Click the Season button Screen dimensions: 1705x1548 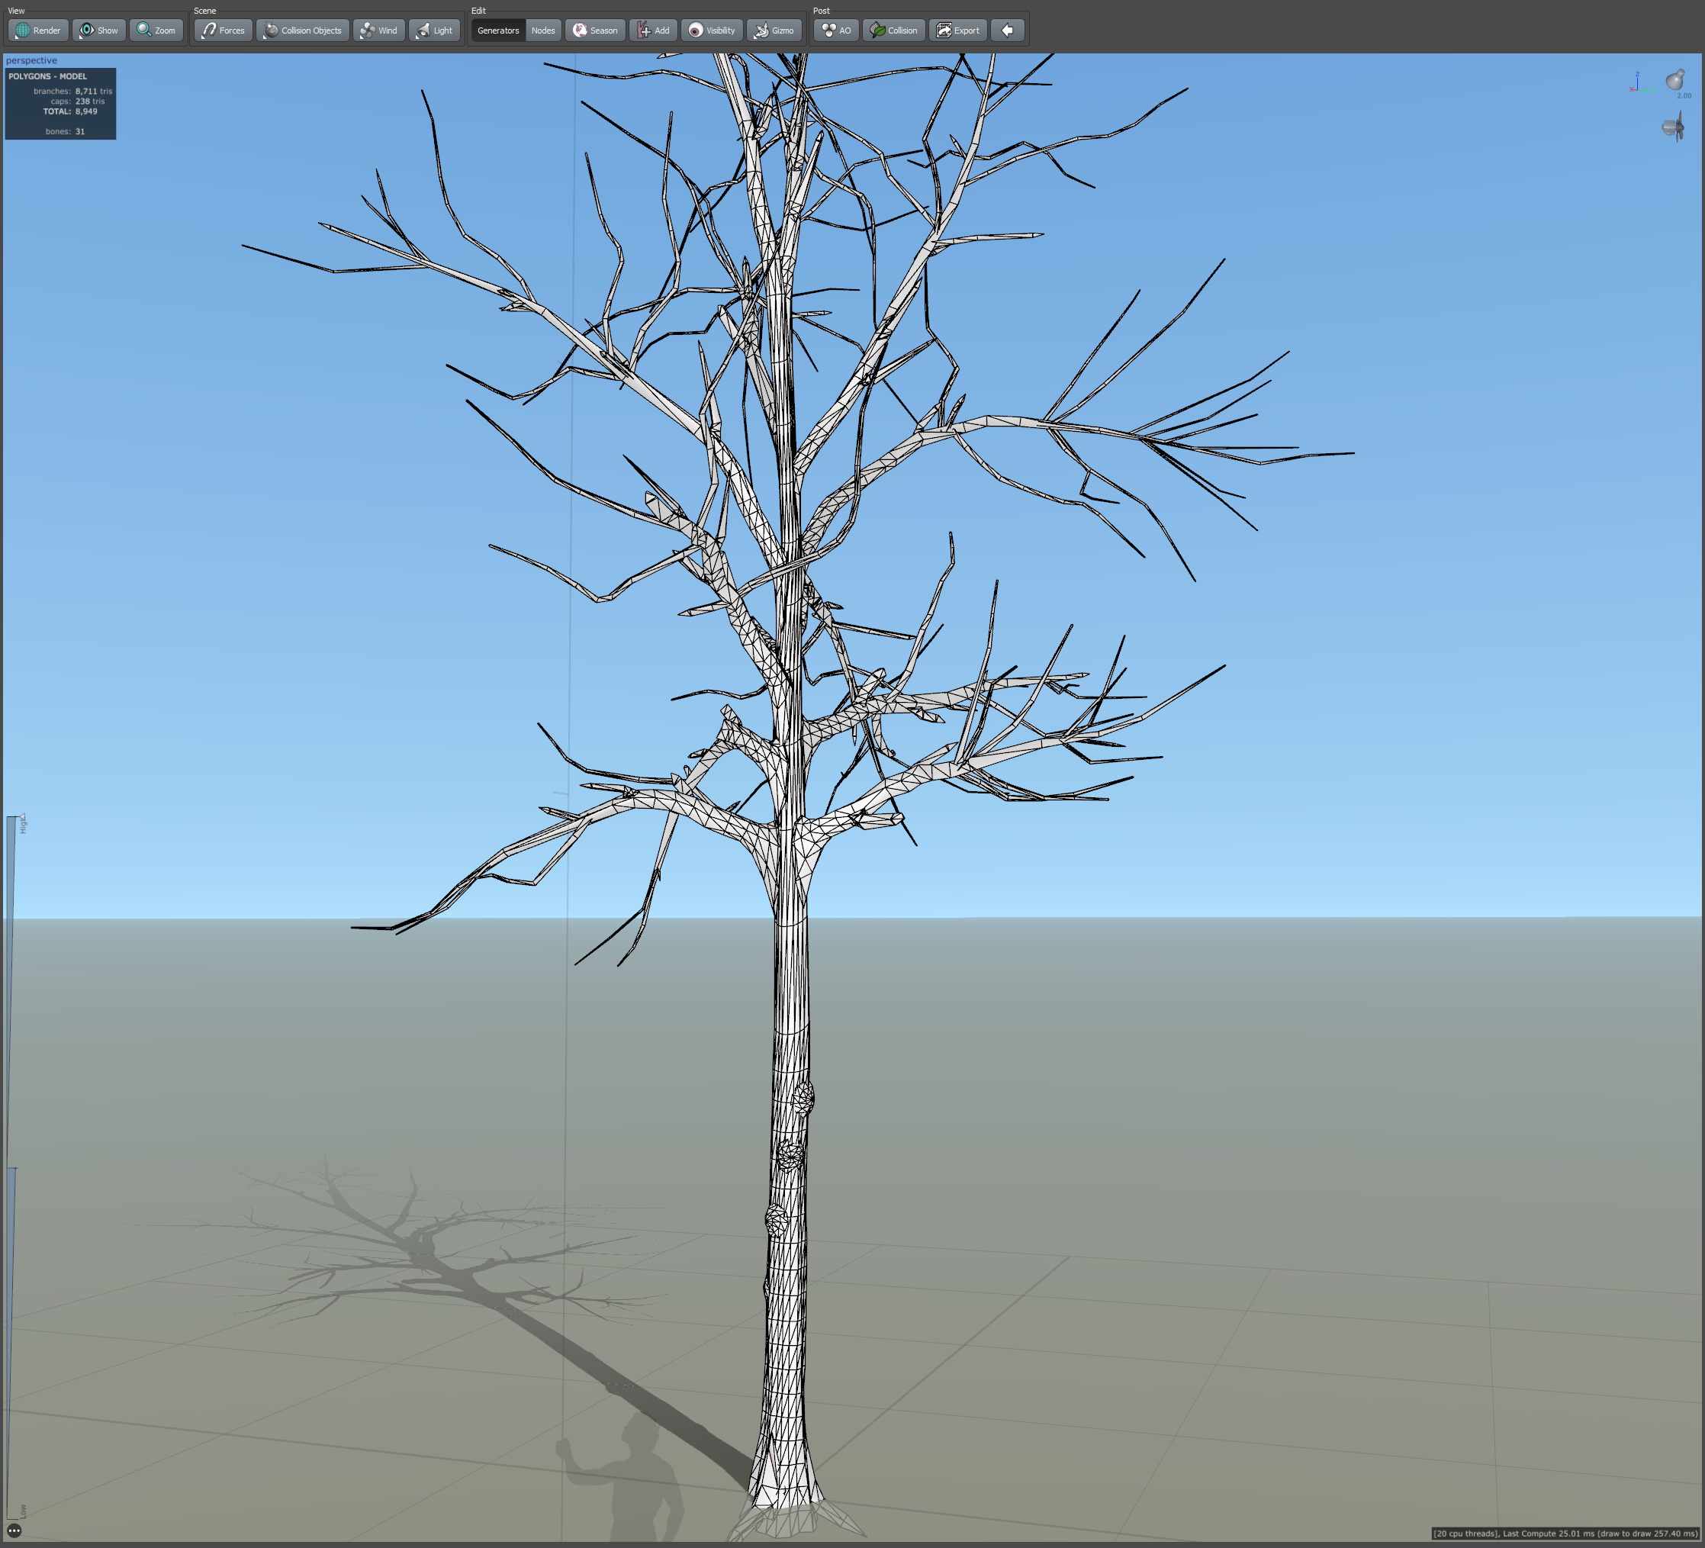[x=595, y=31]
